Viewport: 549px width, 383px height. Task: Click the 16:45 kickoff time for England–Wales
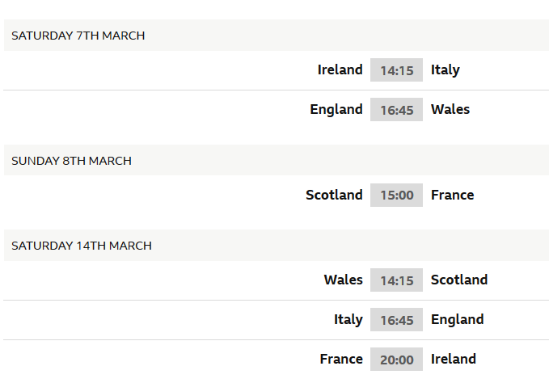(x=396, y=110)
